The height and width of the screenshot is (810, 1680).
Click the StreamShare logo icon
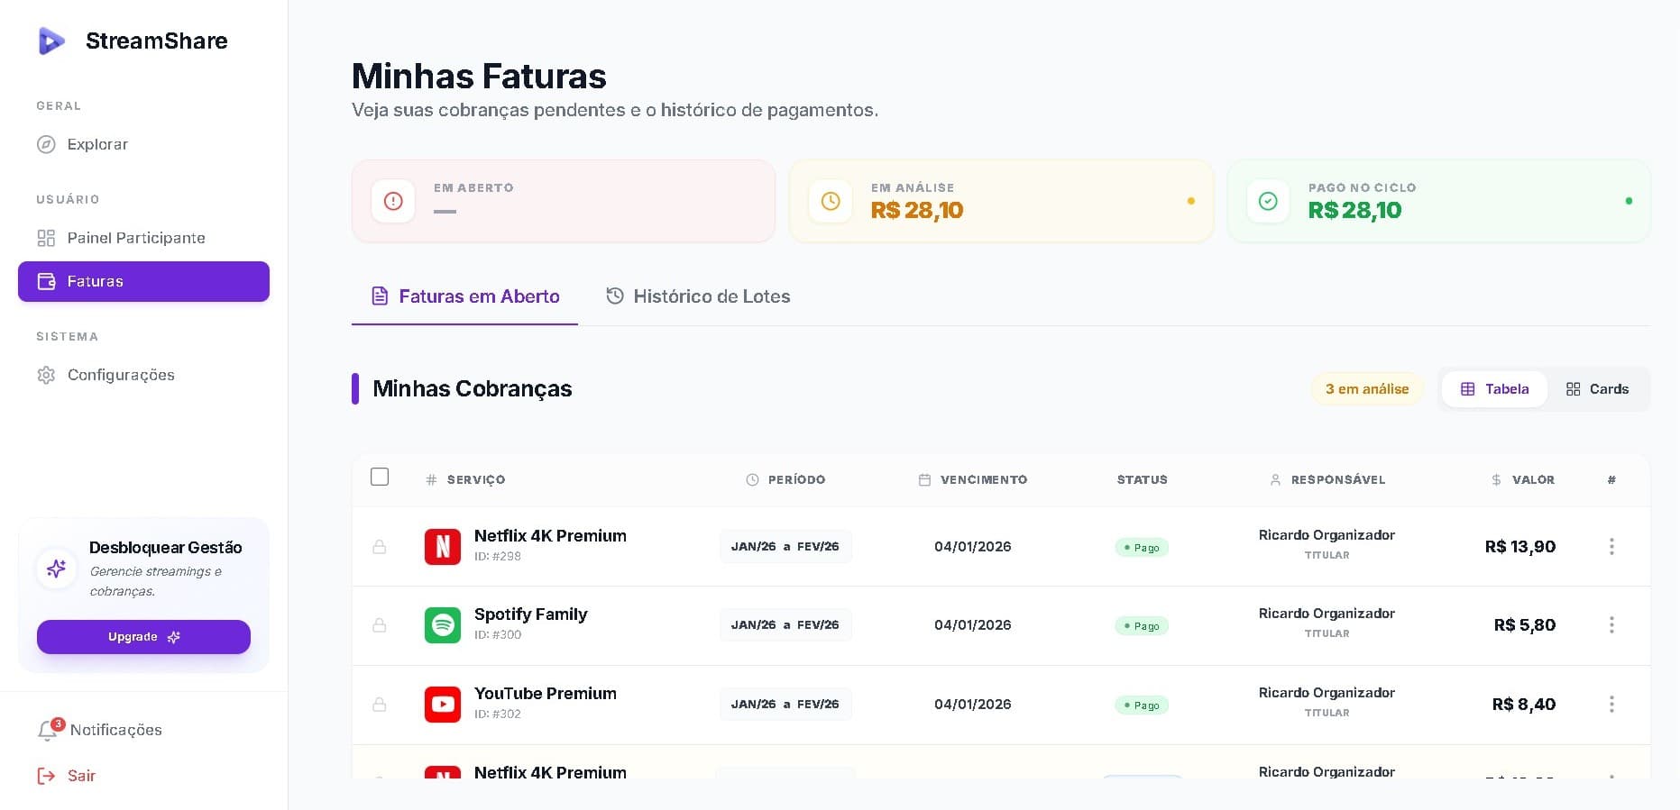52,41
